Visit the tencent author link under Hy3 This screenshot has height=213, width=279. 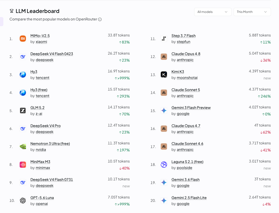pyautogui.click(x=43, y=78)
